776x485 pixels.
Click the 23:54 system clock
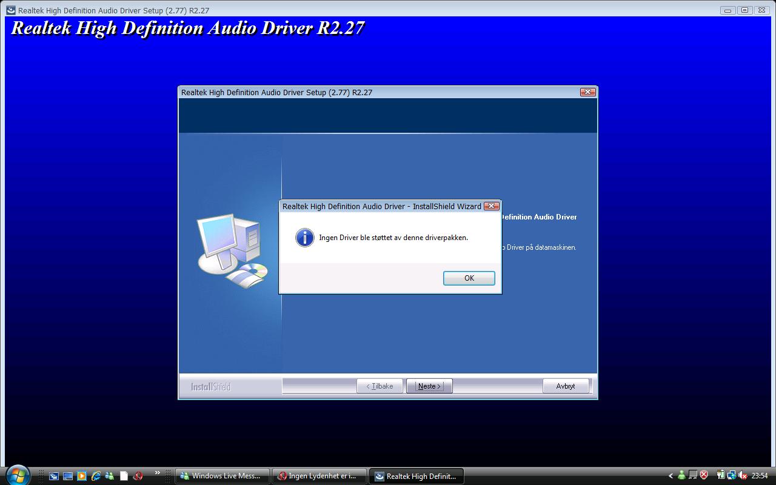pyautogui.click(x=760, y=476)
